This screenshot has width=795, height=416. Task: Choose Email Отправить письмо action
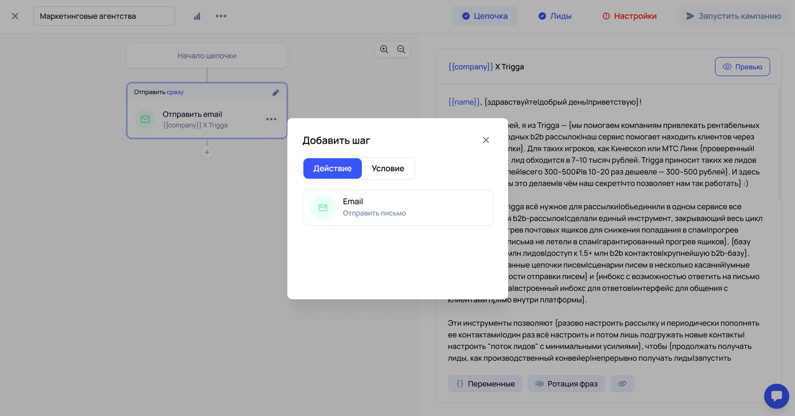[x=397, y=208]
